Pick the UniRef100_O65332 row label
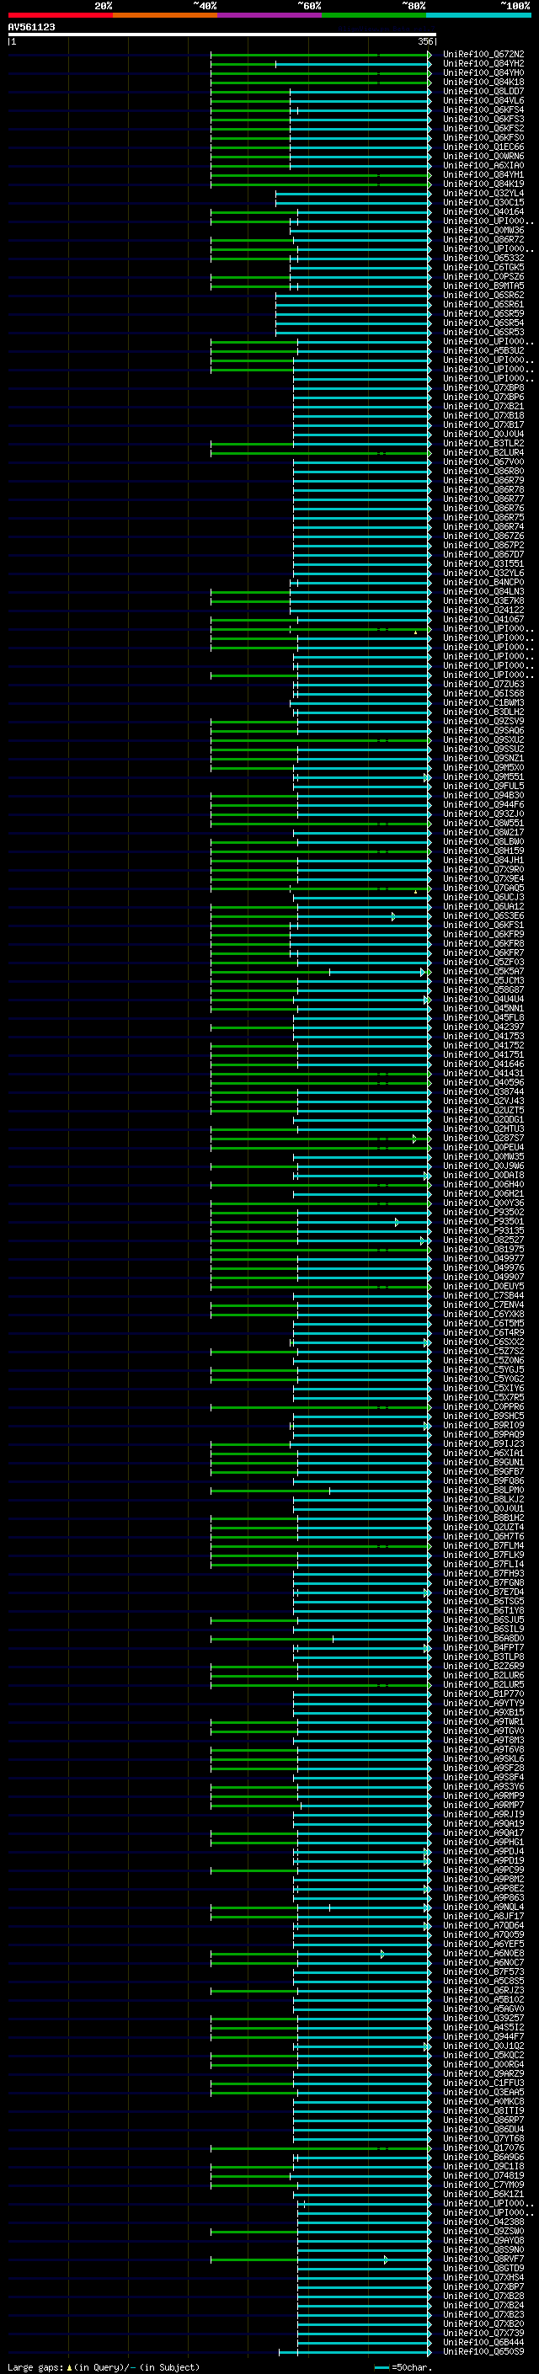539x2374 pixels. (483, 258)
